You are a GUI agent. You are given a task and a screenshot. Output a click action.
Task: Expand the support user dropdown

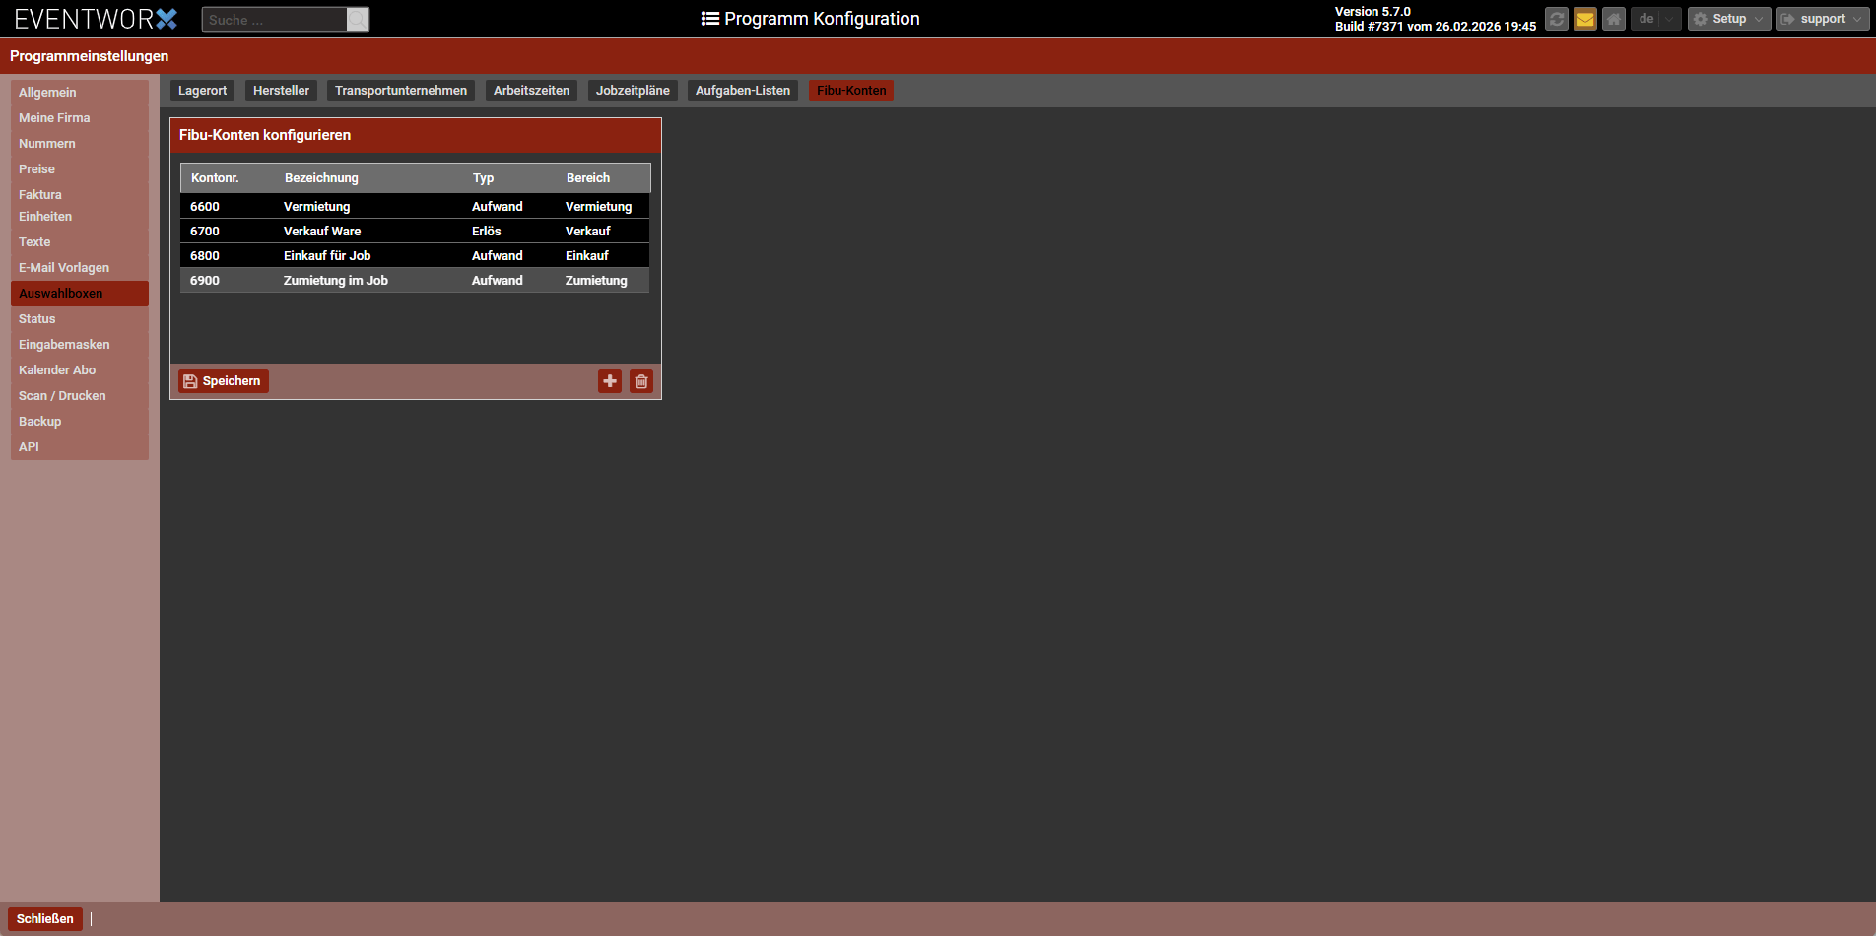click(x=1822, y=19)
